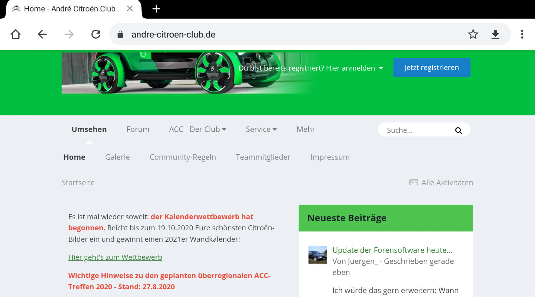Open a new tab with plus icon

(x=156, y=9)
